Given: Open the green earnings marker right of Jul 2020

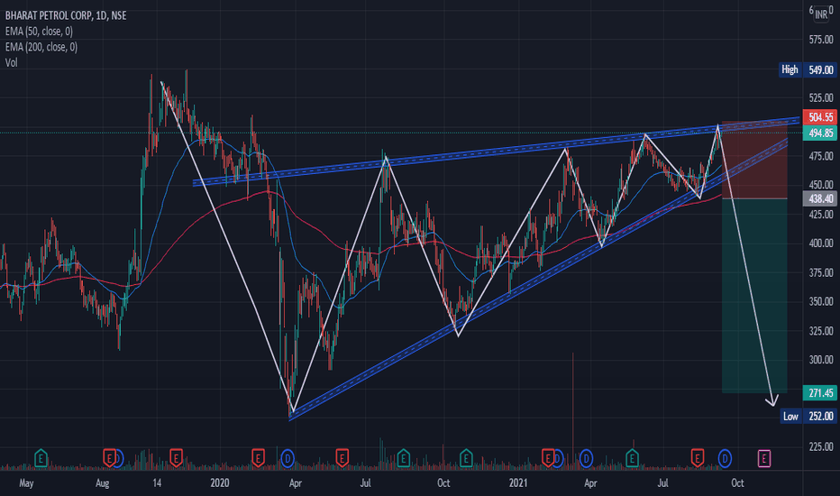Looking at the screenshot, I should (404, 458).
